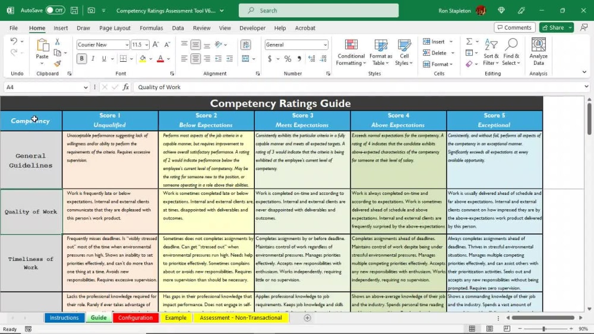Click the Undo arrow icon
The height and width of the screenshot is (334, 594).
pos(14,41)
